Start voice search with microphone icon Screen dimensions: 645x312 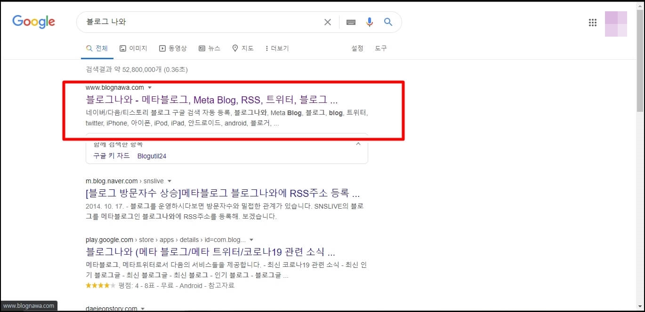point(370,22)
